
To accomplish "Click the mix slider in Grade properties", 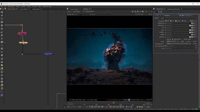I will 184,49.
